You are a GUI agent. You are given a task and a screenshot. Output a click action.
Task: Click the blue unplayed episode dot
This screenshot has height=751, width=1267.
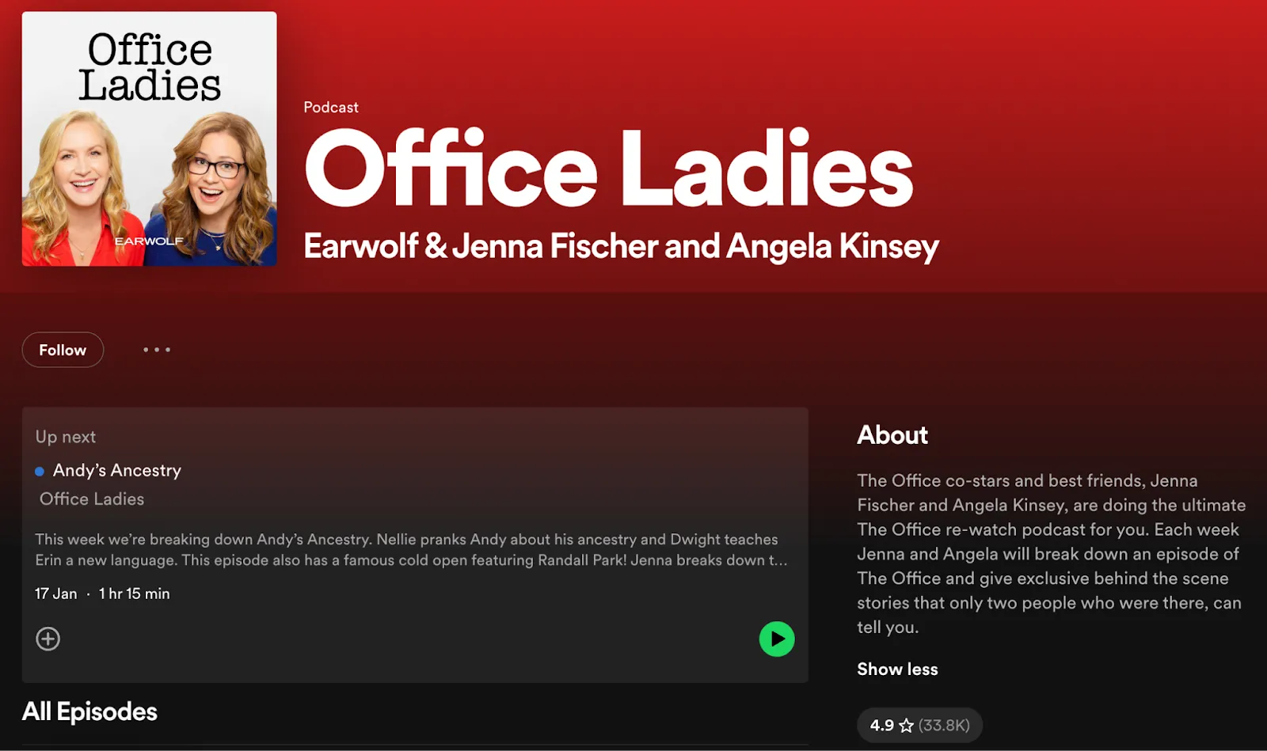coord(40,472)
